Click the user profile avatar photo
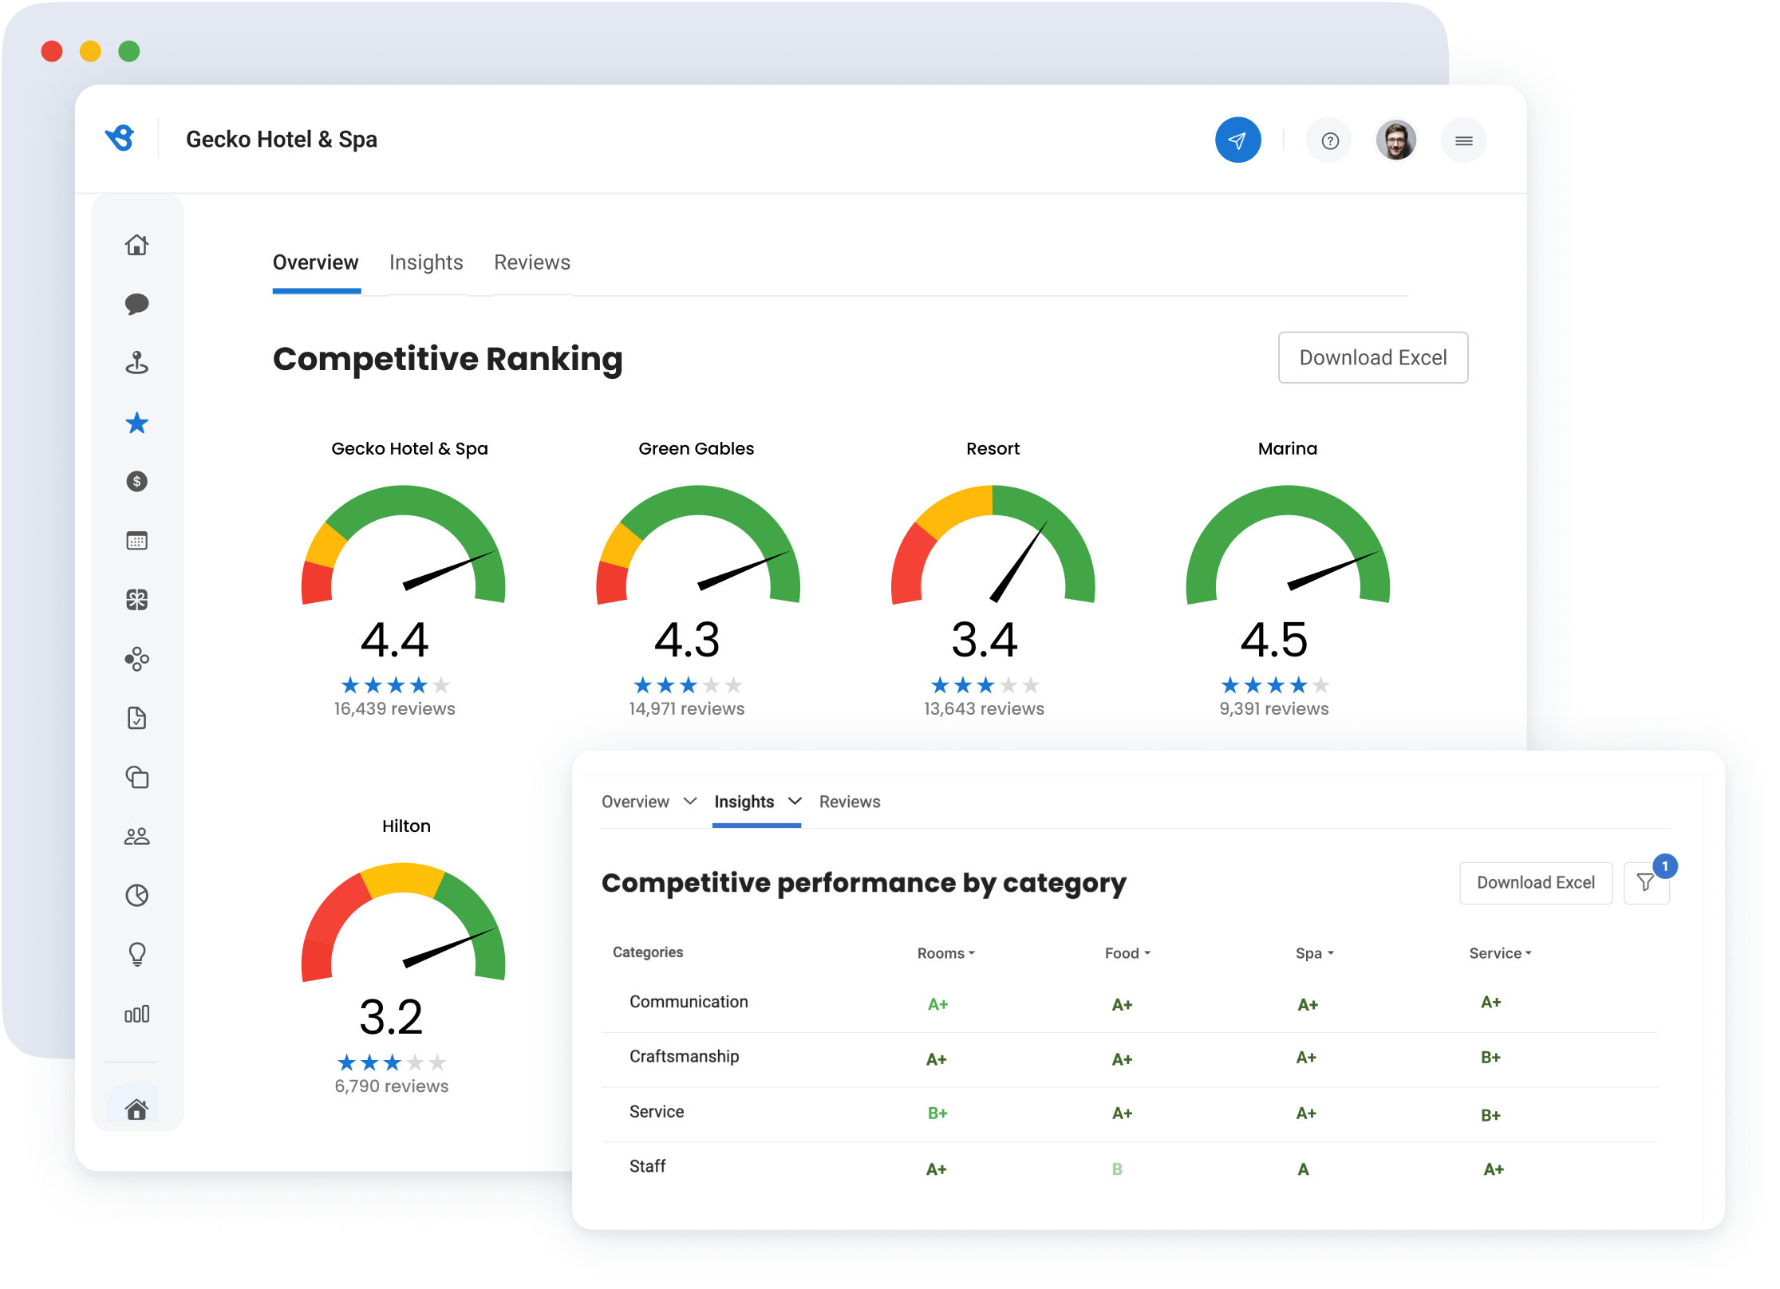The image size is (1780, 1289). [1395, 141]
